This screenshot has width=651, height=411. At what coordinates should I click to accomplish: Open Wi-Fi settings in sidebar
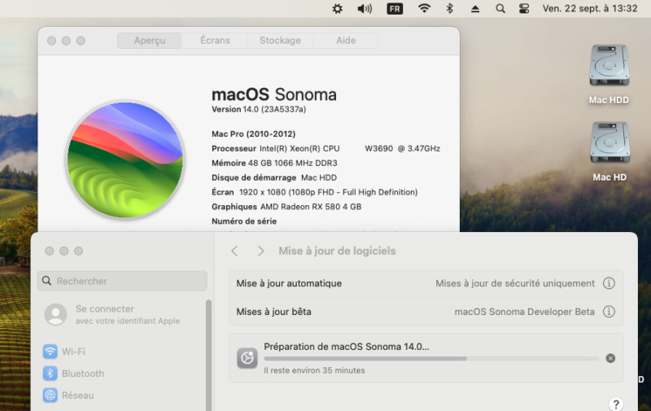(64, 352)
